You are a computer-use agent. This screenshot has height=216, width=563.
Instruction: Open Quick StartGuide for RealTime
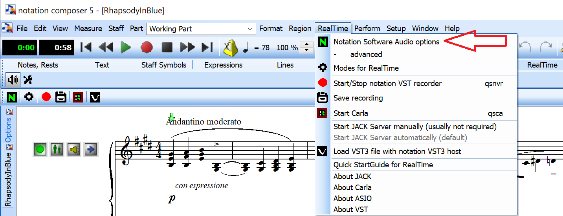pos(383,165)
